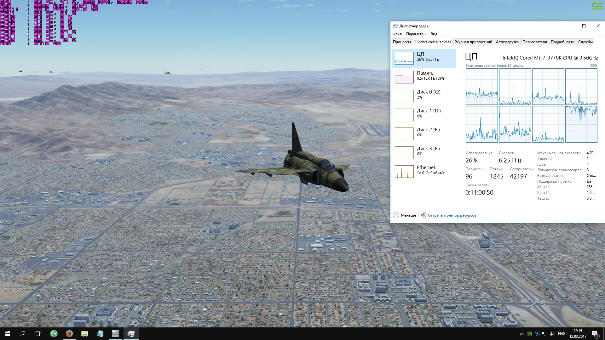Open File Explorer from the taskbar
This screenshot has height=340, width=605.
(x=85, y=334)
